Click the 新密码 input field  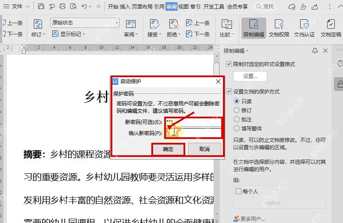point(193,122)
